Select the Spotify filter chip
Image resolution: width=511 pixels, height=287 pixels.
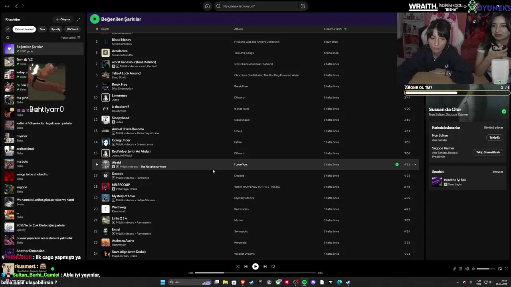point(55,29)
